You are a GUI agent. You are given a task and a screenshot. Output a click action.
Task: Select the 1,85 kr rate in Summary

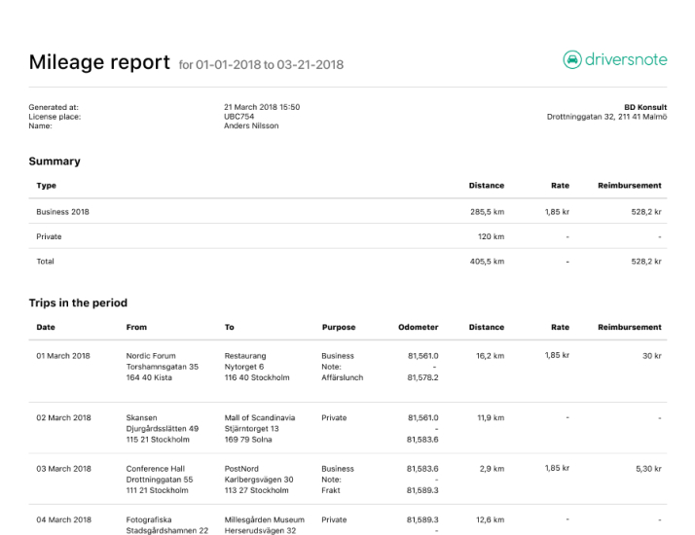tap(557, 212)
